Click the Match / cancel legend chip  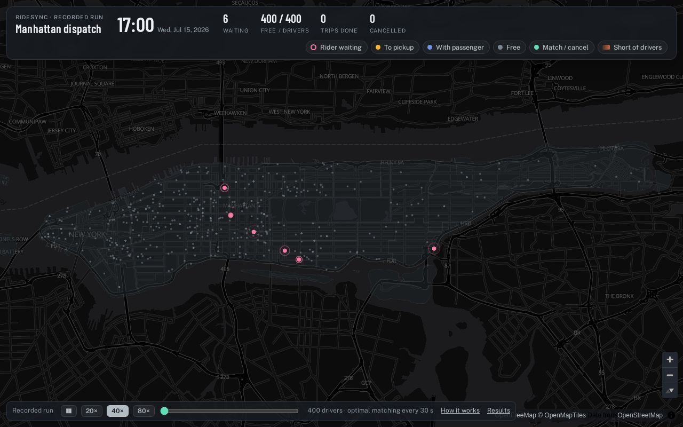pos(561,48)
